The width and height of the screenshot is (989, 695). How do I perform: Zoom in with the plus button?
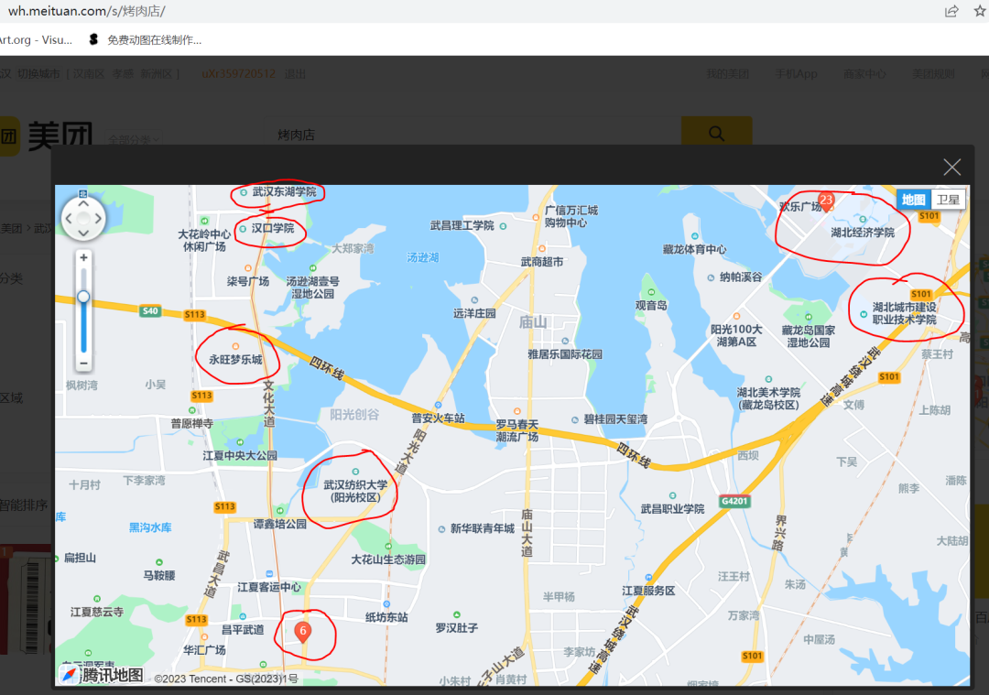click(83, 257)
